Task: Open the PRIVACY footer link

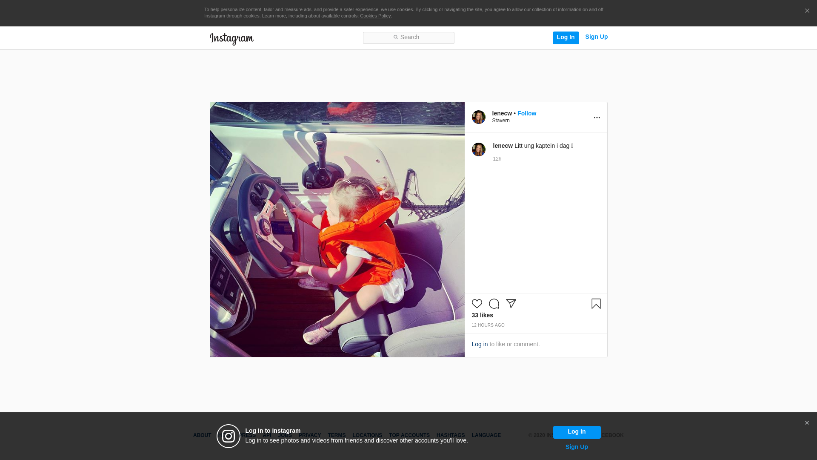Action: click(309, 435)
